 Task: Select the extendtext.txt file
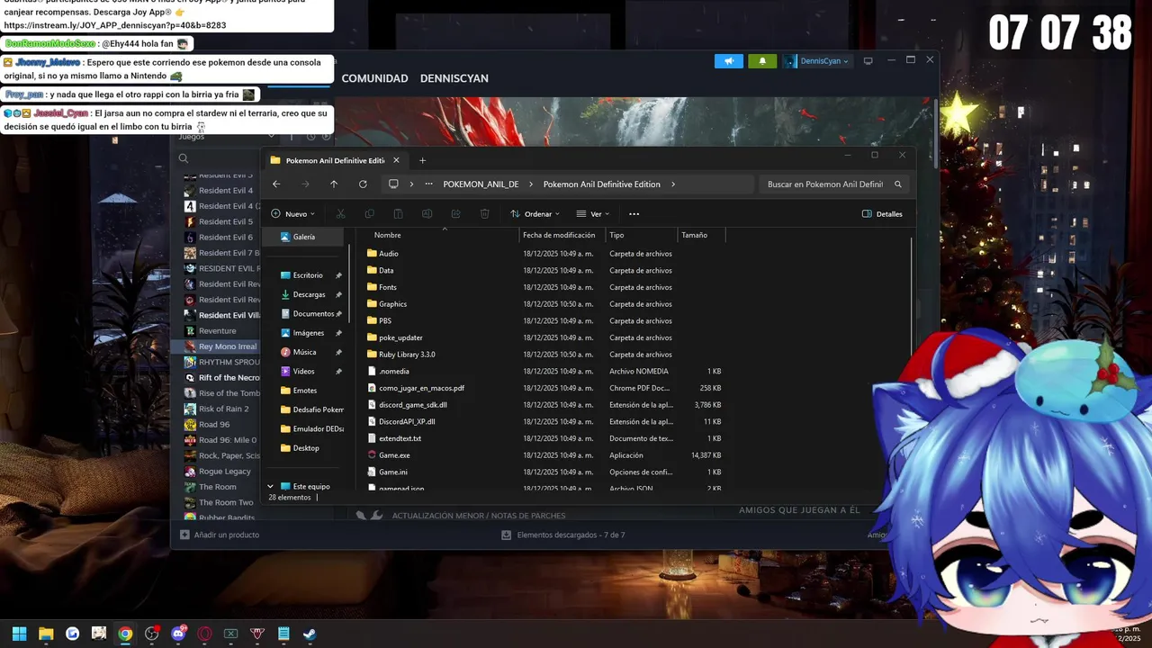400,438
